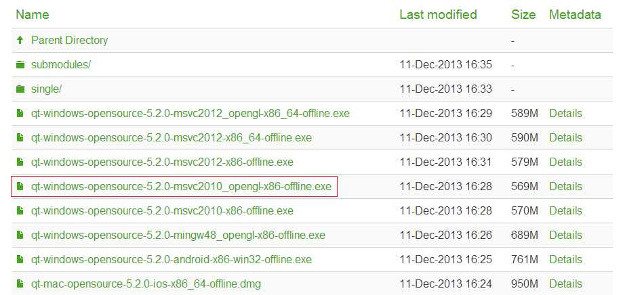The height and width of the screenshot is (295, 623).
Task: Click the folder icon beside single/
Action: point(20,89)
